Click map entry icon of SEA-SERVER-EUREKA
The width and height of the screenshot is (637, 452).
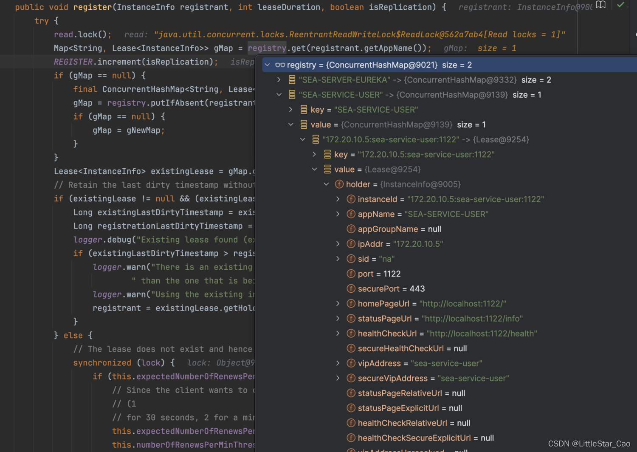(x=292, y=80)
